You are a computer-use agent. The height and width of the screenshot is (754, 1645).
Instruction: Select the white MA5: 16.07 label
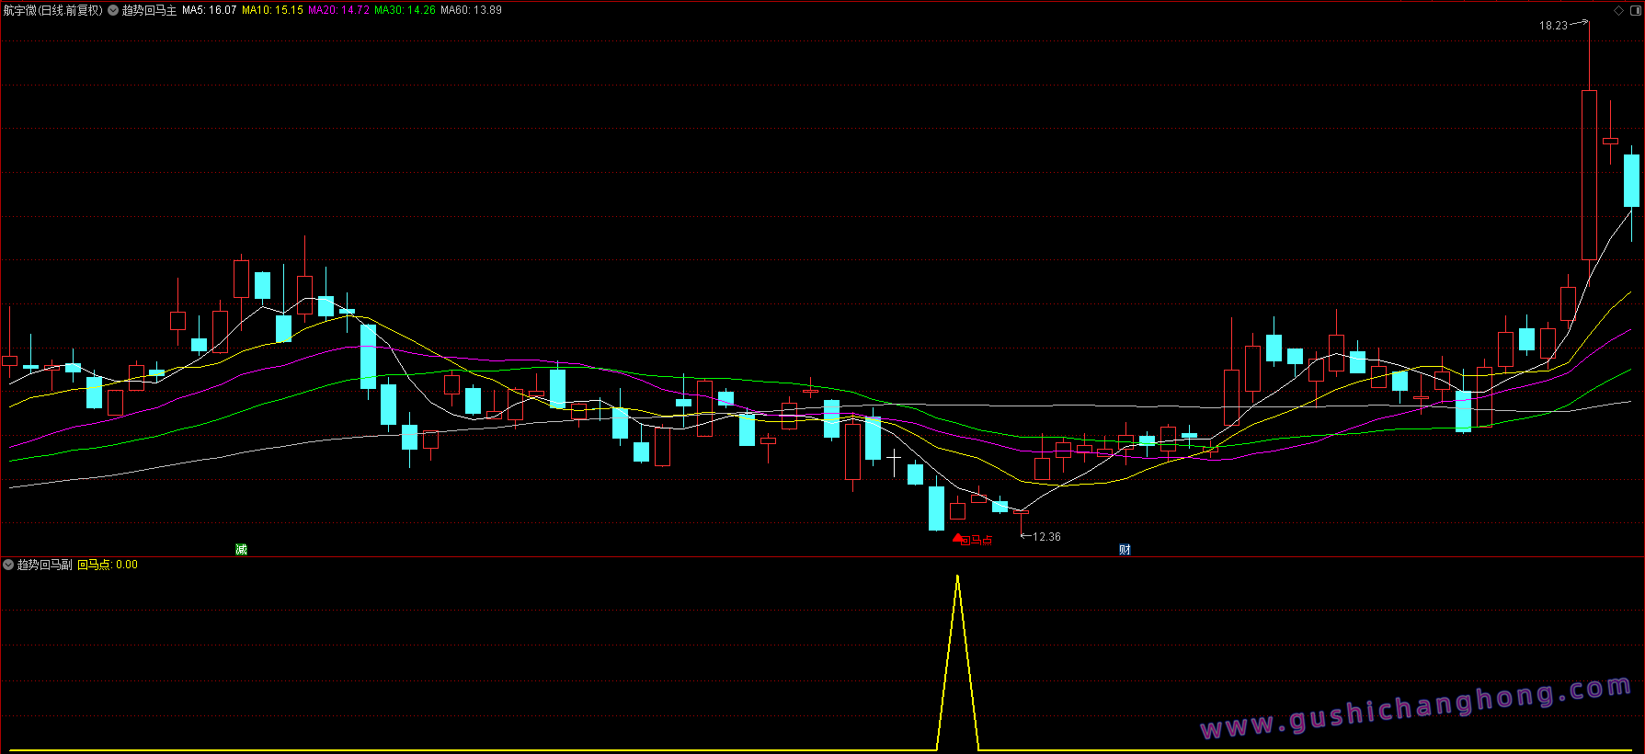point(210,10)
